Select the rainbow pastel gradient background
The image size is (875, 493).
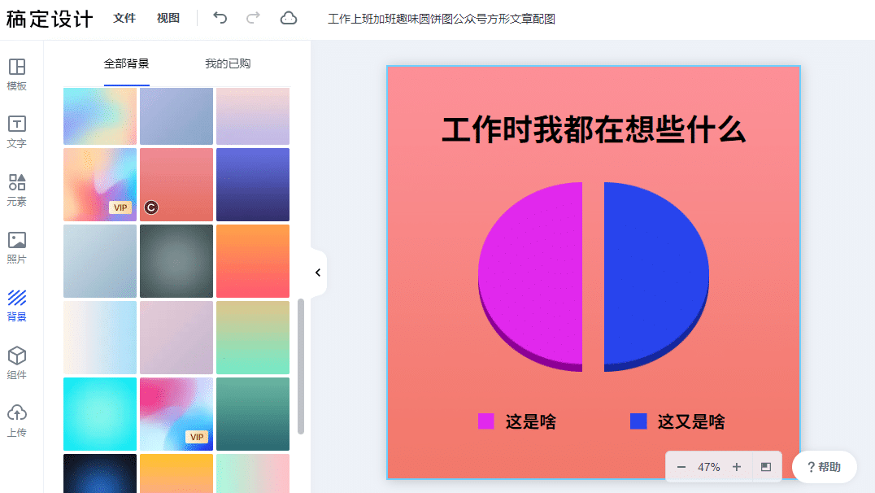[x=100, y=116]
